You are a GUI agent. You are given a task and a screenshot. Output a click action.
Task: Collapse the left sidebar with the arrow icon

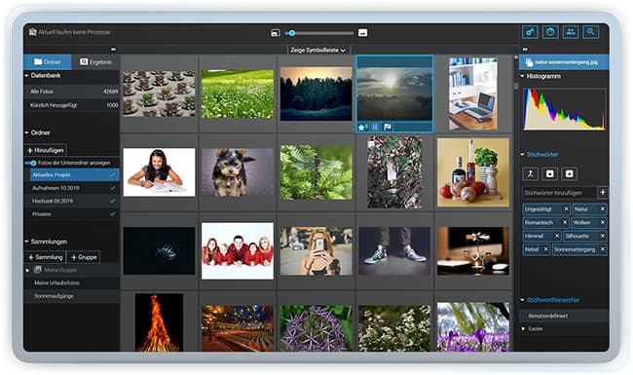pos(113,50)
